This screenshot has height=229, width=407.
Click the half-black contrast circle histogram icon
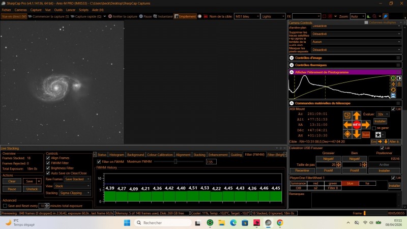tap(399, 78)
